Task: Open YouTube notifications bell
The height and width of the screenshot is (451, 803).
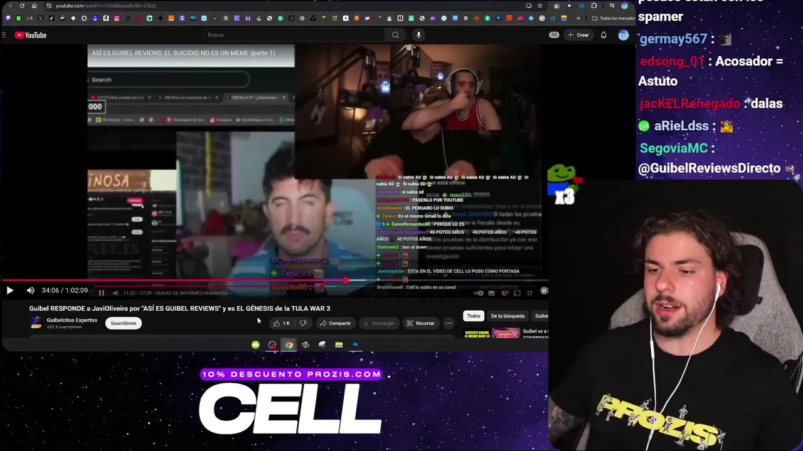Action: point(604,35)
